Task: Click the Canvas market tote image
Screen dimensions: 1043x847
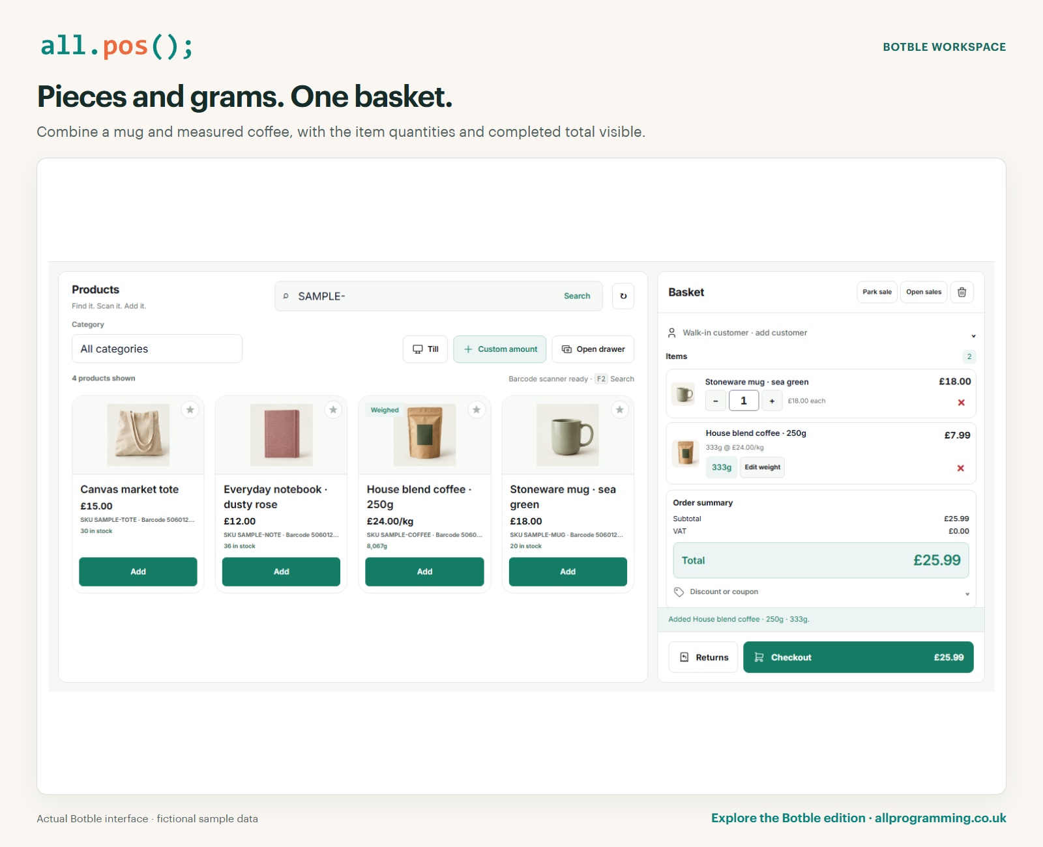Action: tap(138, 435)
